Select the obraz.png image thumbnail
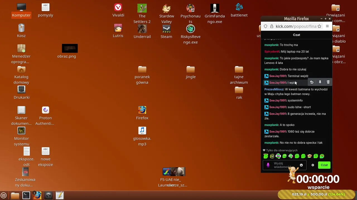357x200 pixels. point(70,48)
